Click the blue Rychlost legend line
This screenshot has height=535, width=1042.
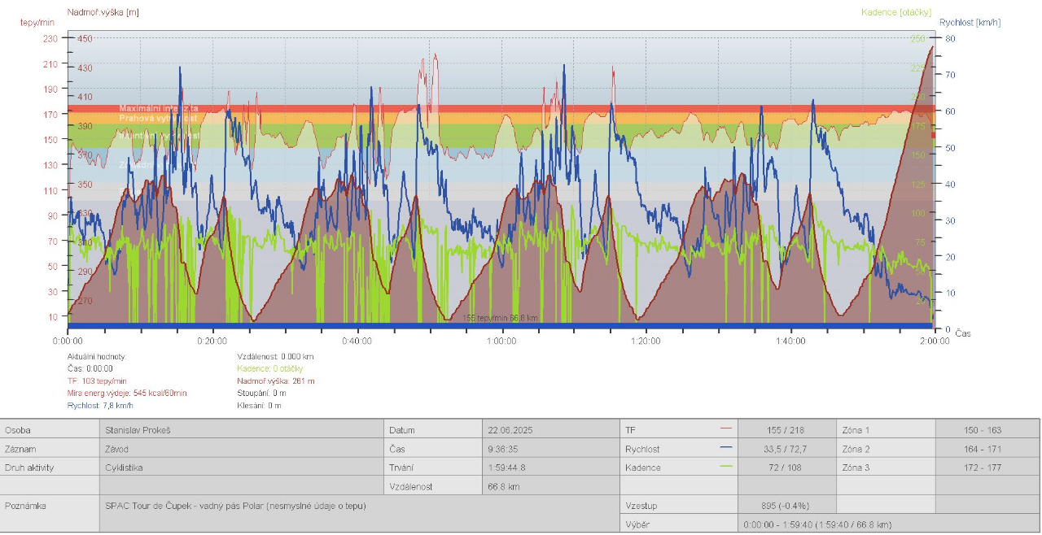725,448
